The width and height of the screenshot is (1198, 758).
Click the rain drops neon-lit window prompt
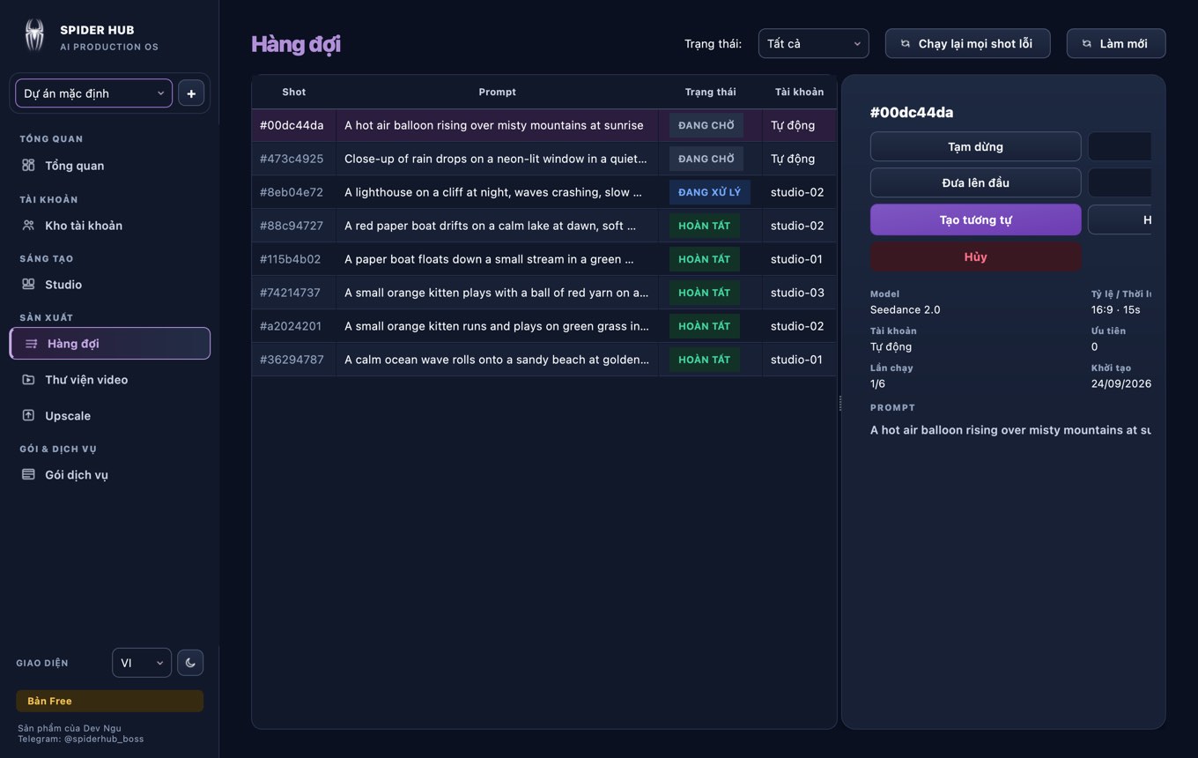tap(496, 159)
